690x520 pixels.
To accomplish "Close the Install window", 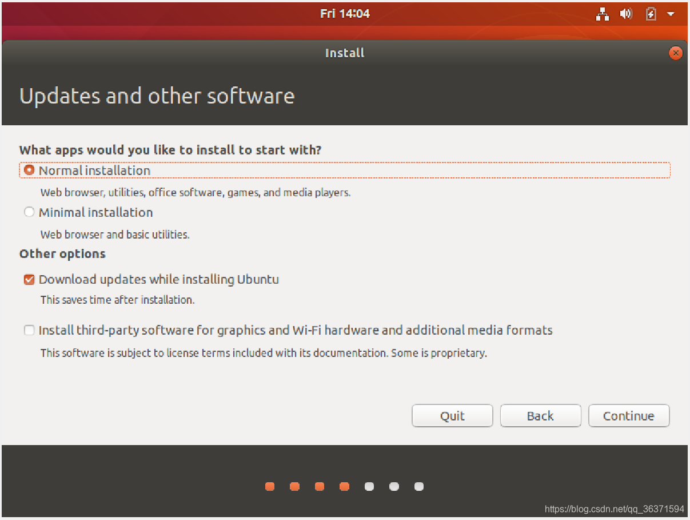I will (676, 53).
